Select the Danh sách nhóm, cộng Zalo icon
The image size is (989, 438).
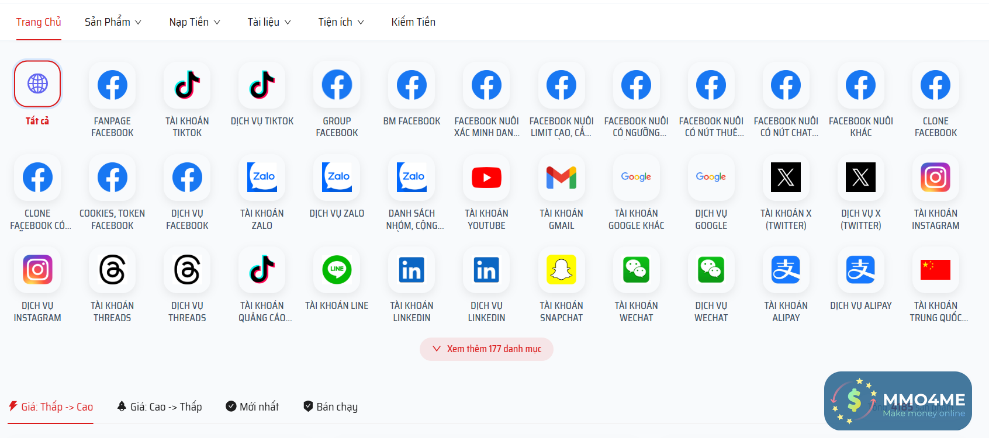coord(411,177)
